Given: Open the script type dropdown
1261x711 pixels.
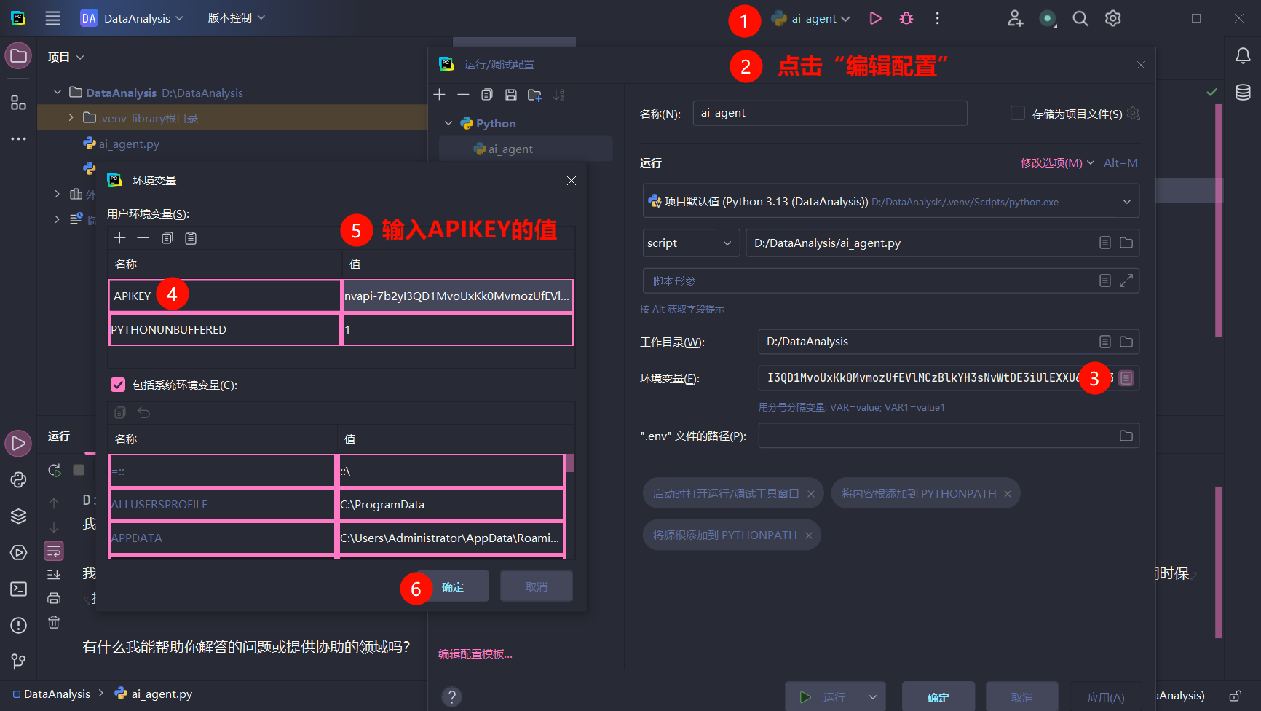Looking at the screenshot, I should (x=690, y=243).
